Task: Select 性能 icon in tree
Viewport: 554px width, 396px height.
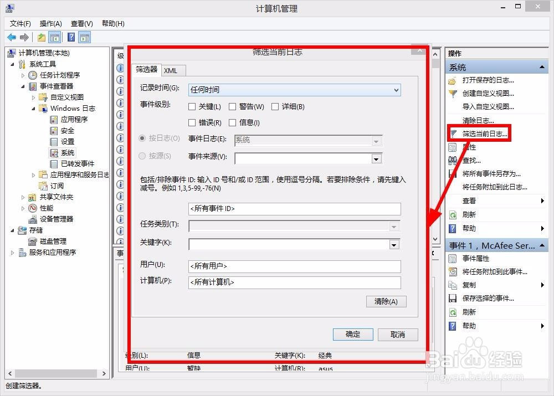Action: pyautogui.click(x=33, y=208)
